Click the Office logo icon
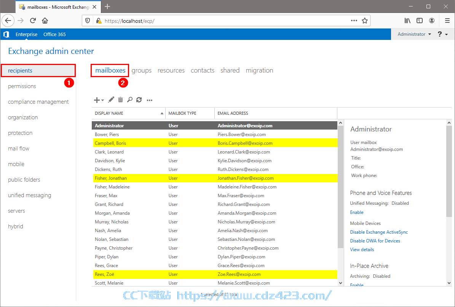The width and height of the screenshot is (455, 307). (6, 35)
